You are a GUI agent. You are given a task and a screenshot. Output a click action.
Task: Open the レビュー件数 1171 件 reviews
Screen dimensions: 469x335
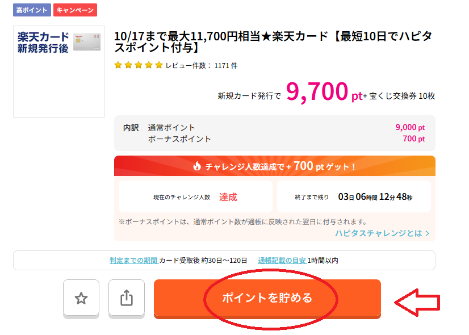coord(202,65)
